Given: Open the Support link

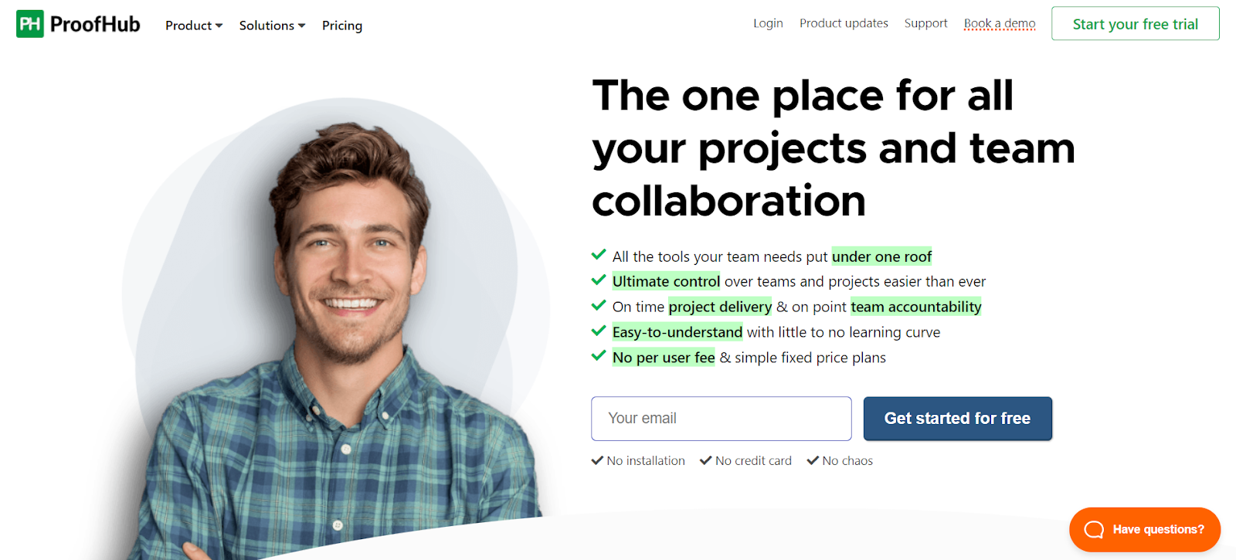Looking at the screenshot, I should coord(925,23).
